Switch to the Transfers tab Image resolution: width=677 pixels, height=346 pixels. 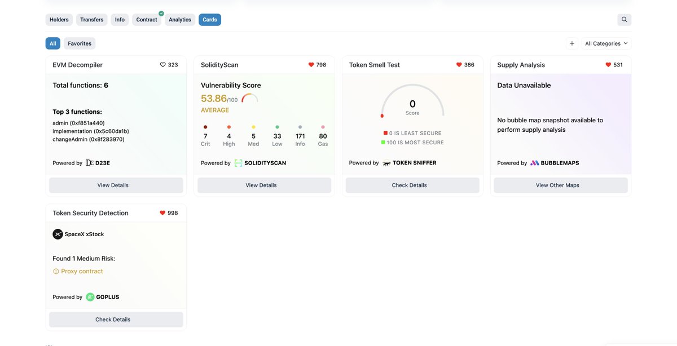91,20
